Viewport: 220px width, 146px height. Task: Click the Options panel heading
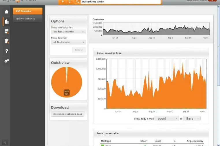coord(58,21)
